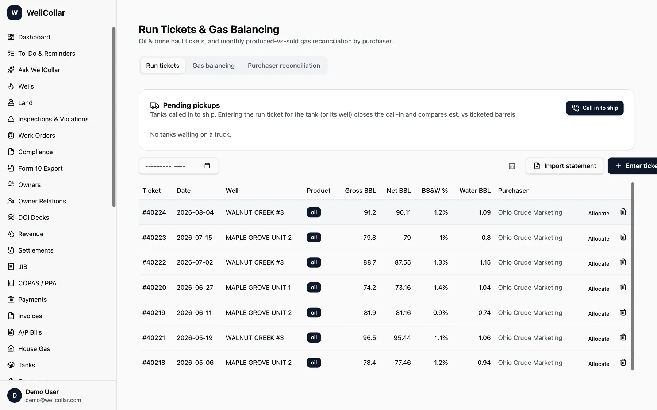This screenshot has height=410, width=657.
Task: Click the Work Orders clipboard icon
Action: (x=11, y=136)
